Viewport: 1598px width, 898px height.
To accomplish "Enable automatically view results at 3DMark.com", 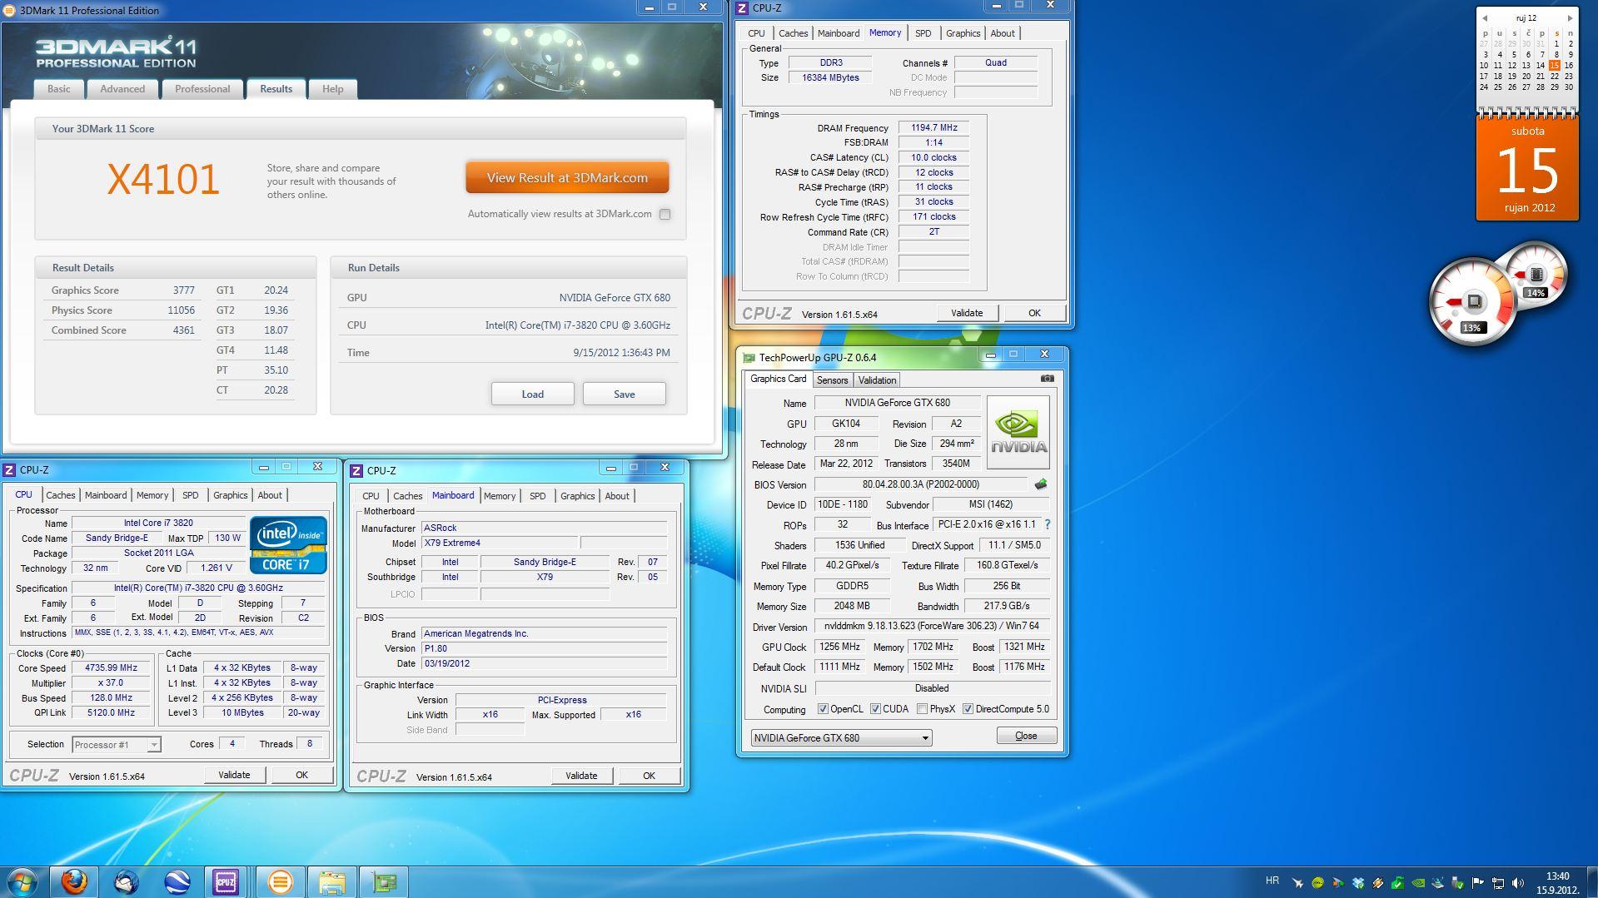I will tap(665, 215).
